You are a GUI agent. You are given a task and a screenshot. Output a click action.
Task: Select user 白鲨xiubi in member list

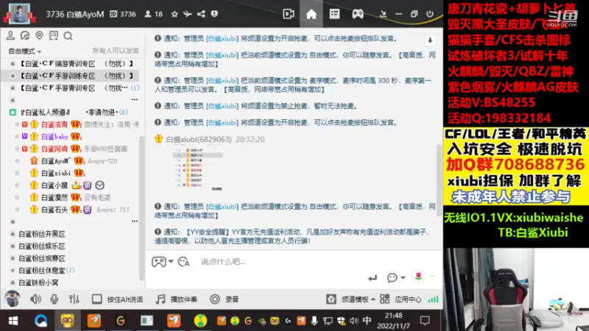56,173
